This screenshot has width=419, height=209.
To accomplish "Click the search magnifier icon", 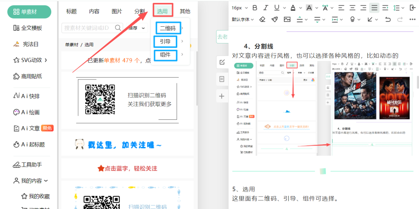I will pyautogui.click(x=118, y=28).
